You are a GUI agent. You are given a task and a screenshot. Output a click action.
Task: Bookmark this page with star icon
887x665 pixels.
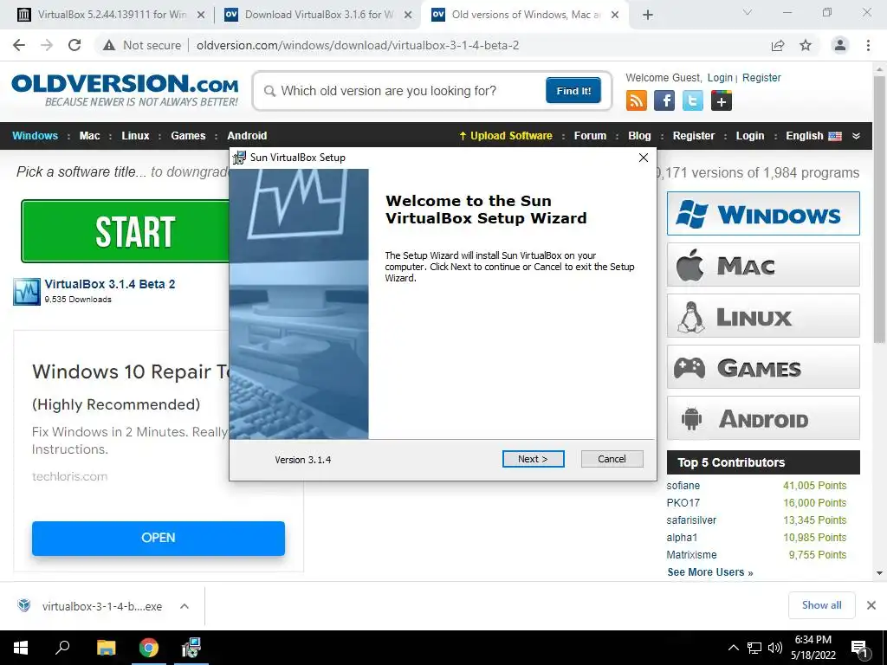(x=806, y=45)
